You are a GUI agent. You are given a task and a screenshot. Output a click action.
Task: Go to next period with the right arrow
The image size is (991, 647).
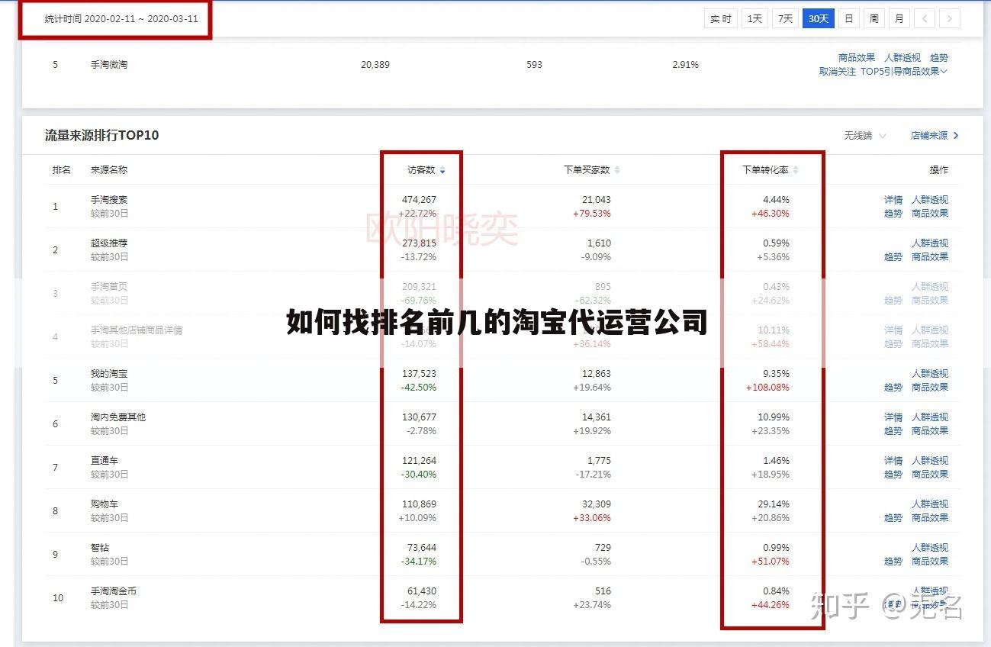point(949,18)
